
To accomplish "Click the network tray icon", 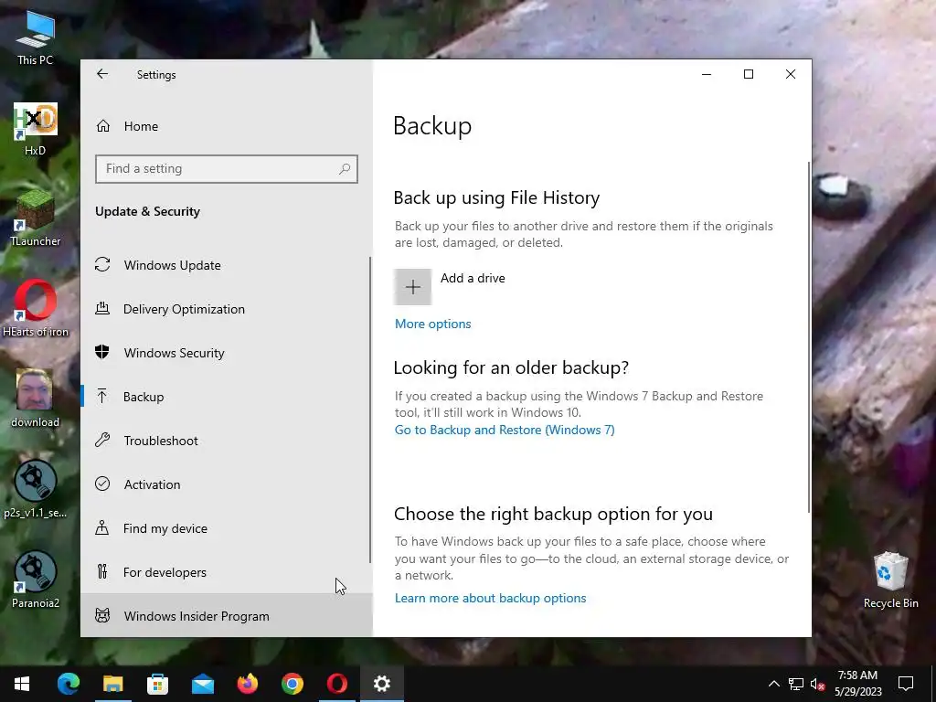I will [x=796, y=684].
